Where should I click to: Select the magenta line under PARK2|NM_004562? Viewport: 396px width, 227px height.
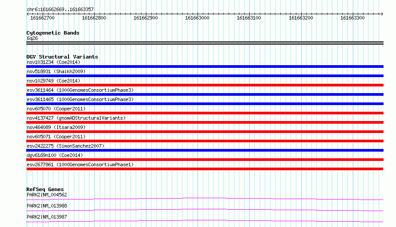tap(205, 199)
